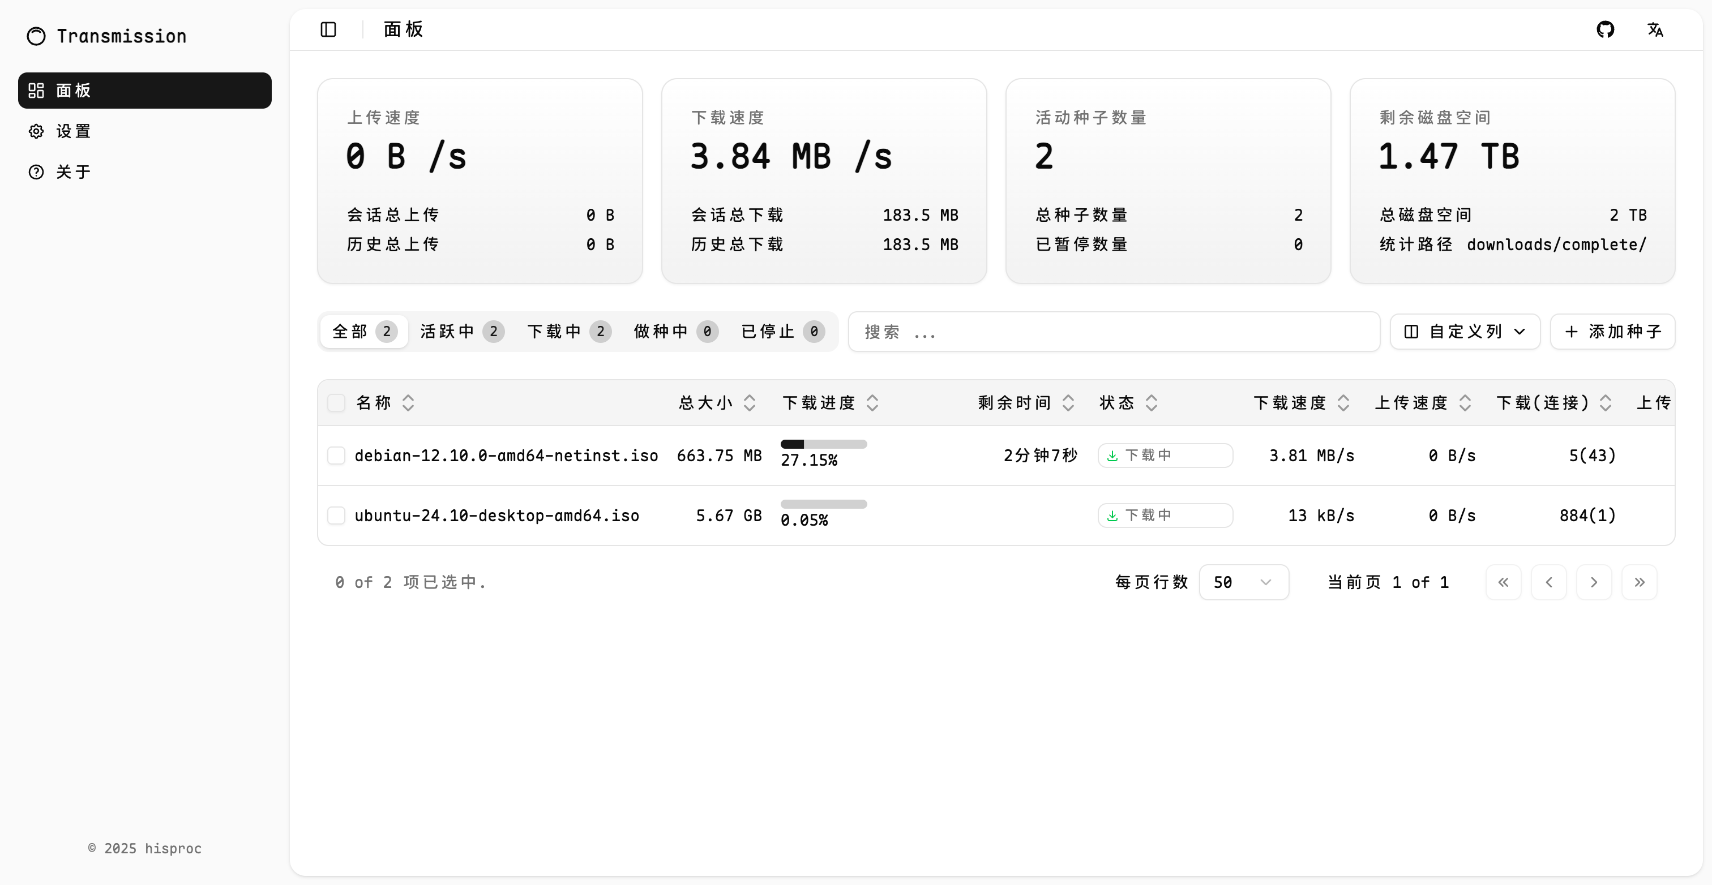The height and width of the screenshot is (885, 1712).
Task: Switch to the 做种中 filter tab
Action: [x=675, y=332]
